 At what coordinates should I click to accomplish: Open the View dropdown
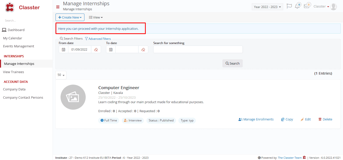click(x=96, y=17)
